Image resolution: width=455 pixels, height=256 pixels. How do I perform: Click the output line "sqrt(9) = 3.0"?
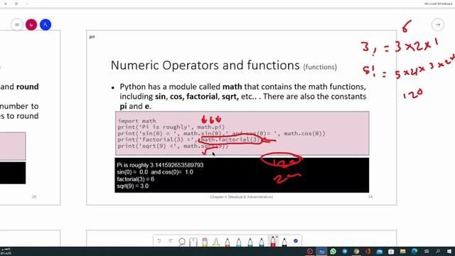[133, 186]
